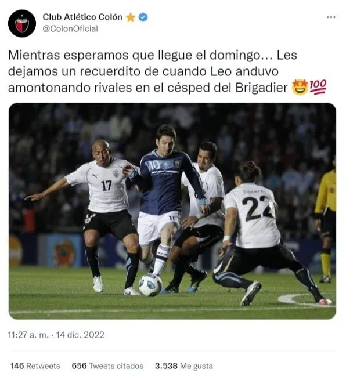Open the Club Atlético Colón display name

82,17
